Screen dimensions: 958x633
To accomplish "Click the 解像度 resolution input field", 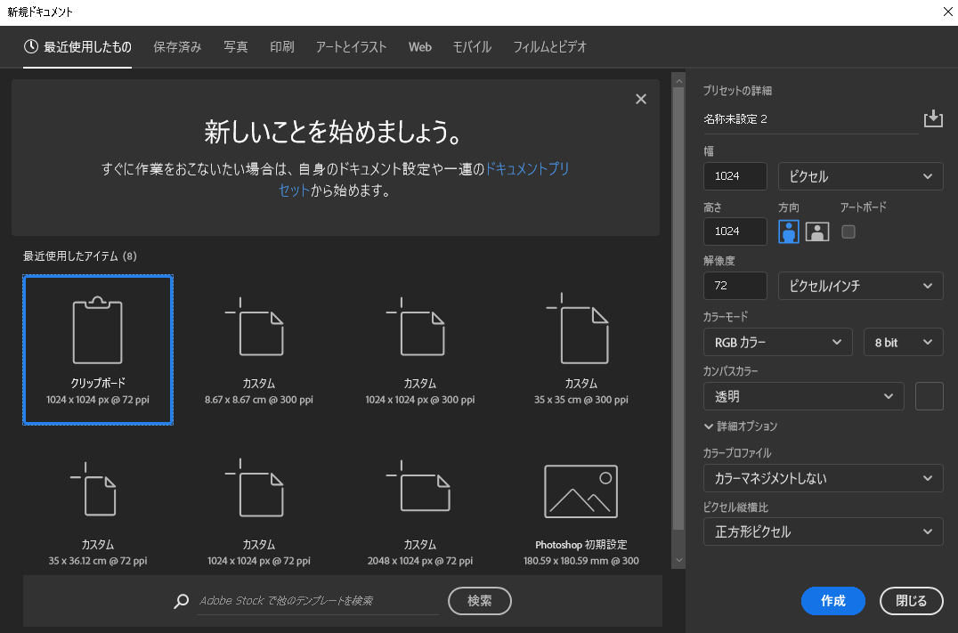I will tap(735, 286).
